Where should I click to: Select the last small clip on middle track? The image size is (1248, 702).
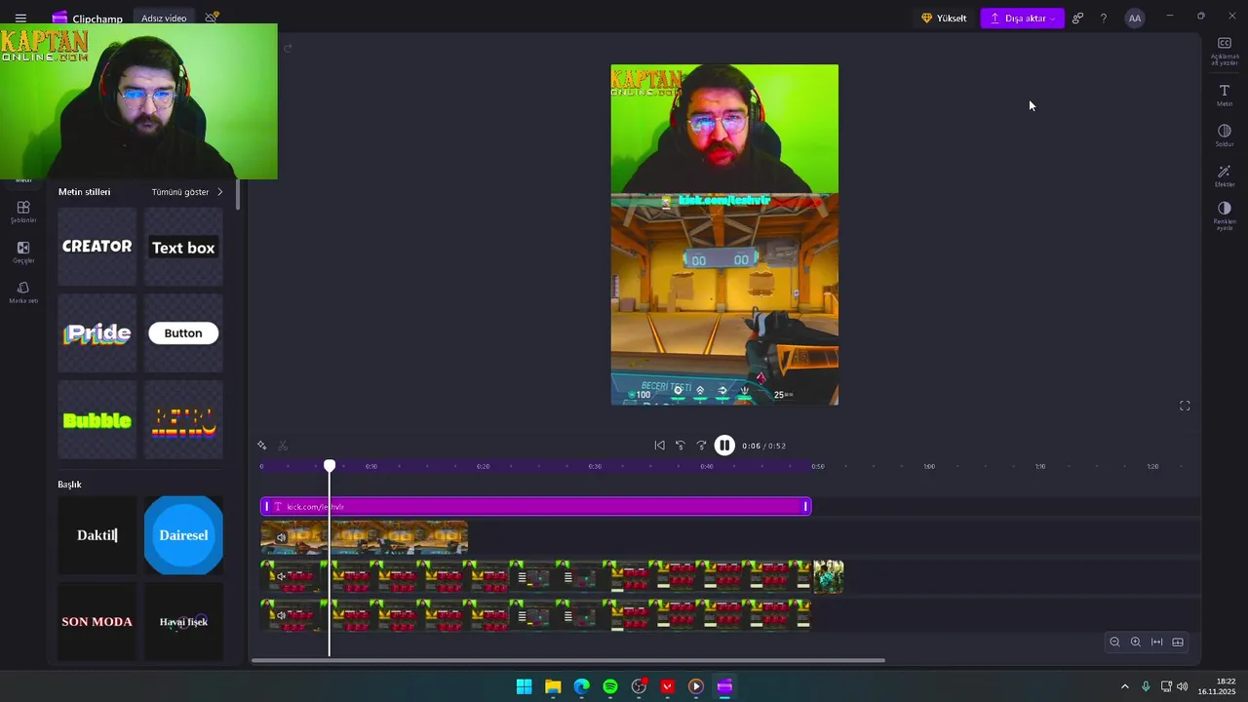(x=829, y=576)
